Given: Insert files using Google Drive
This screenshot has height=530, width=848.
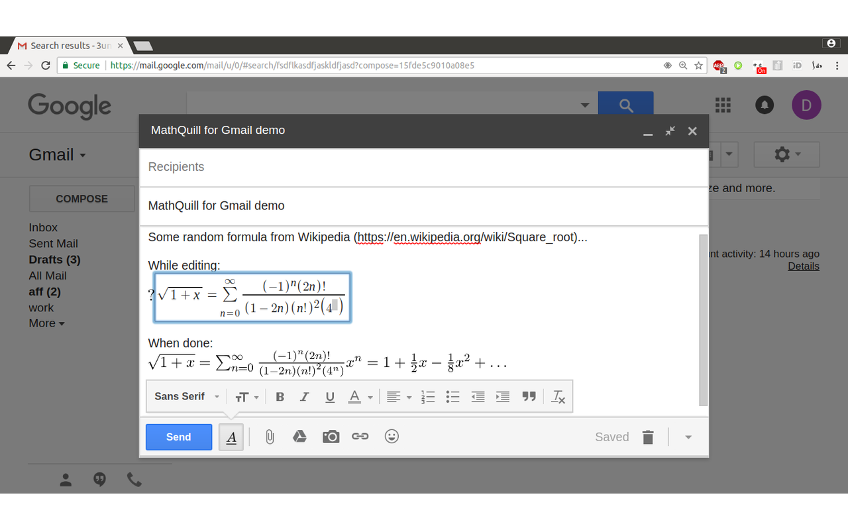Looking at the screenshot, I should [x=299, y=436].
